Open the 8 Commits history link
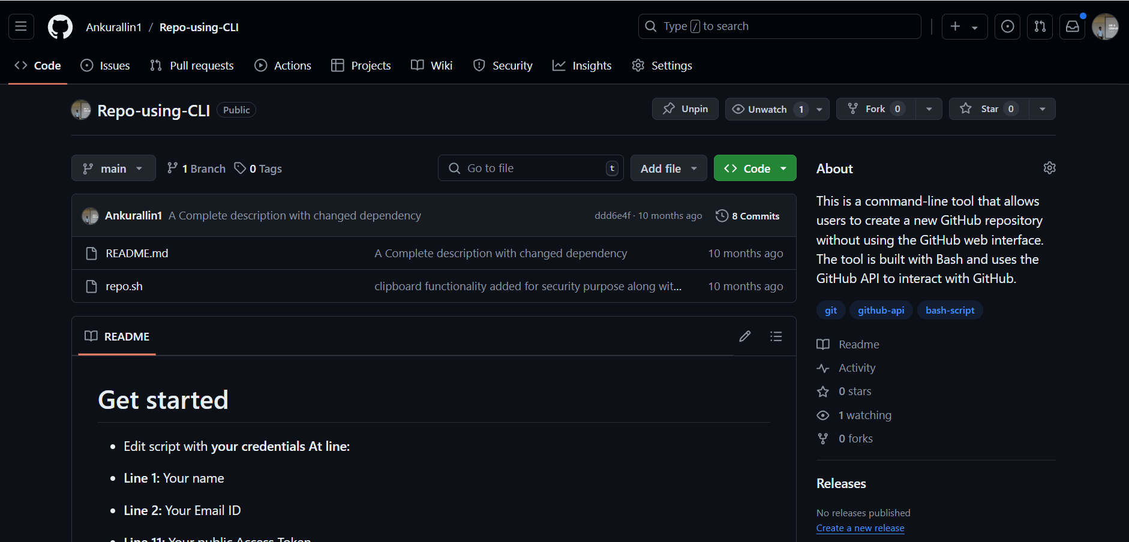1129x542 pixels. tap(747, 216)
